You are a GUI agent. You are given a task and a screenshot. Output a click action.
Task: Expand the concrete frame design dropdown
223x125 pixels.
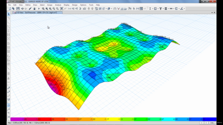pos(158,9)
